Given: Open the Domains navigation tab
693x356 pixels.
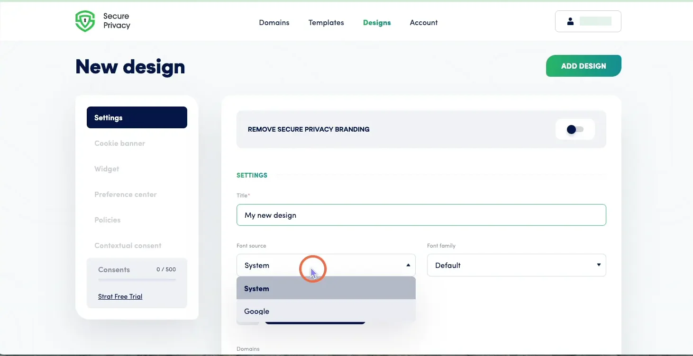Looking at the screenshot, I should 274,22.
